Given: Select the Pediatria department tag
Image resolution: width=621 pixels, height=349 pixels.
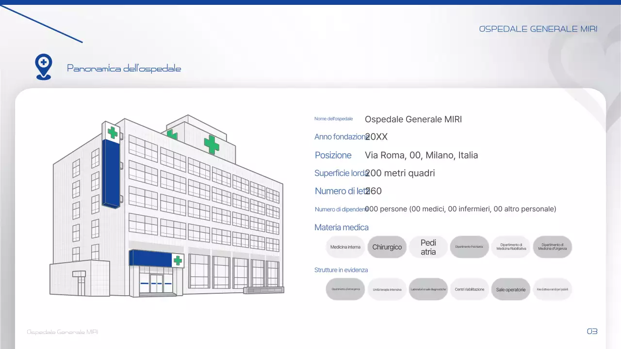Looking at the screenshot, I should [x=428, y=247].
